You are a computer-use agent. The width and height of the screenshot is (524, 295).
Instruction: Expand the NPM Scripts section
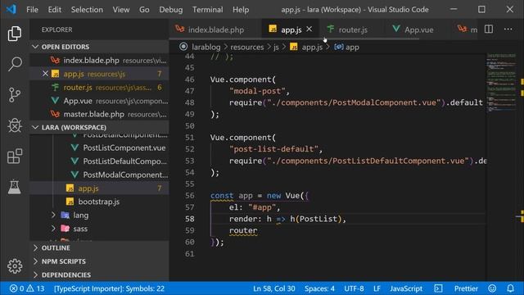(99, 261)
